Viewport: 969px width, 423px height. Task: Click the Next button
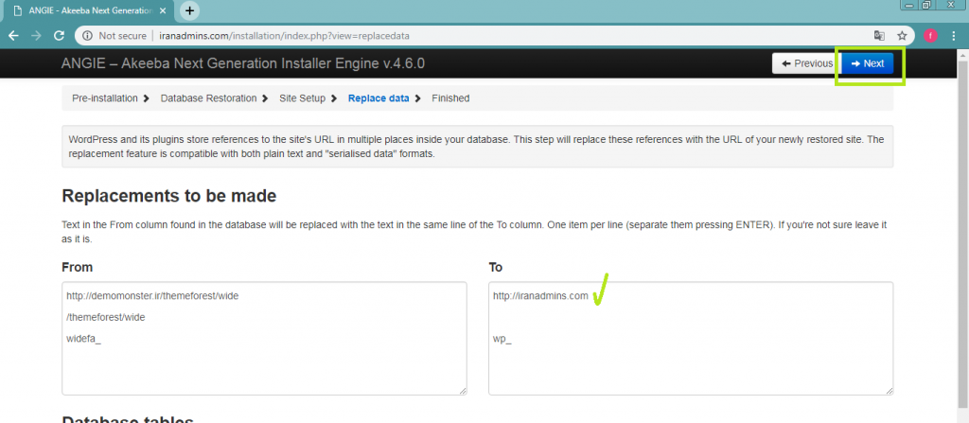(867, 63)
